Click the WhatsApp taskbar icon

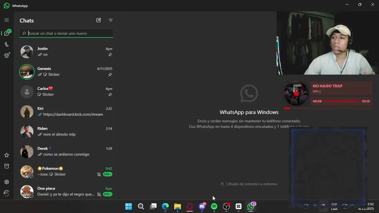(x=251, y=206)
